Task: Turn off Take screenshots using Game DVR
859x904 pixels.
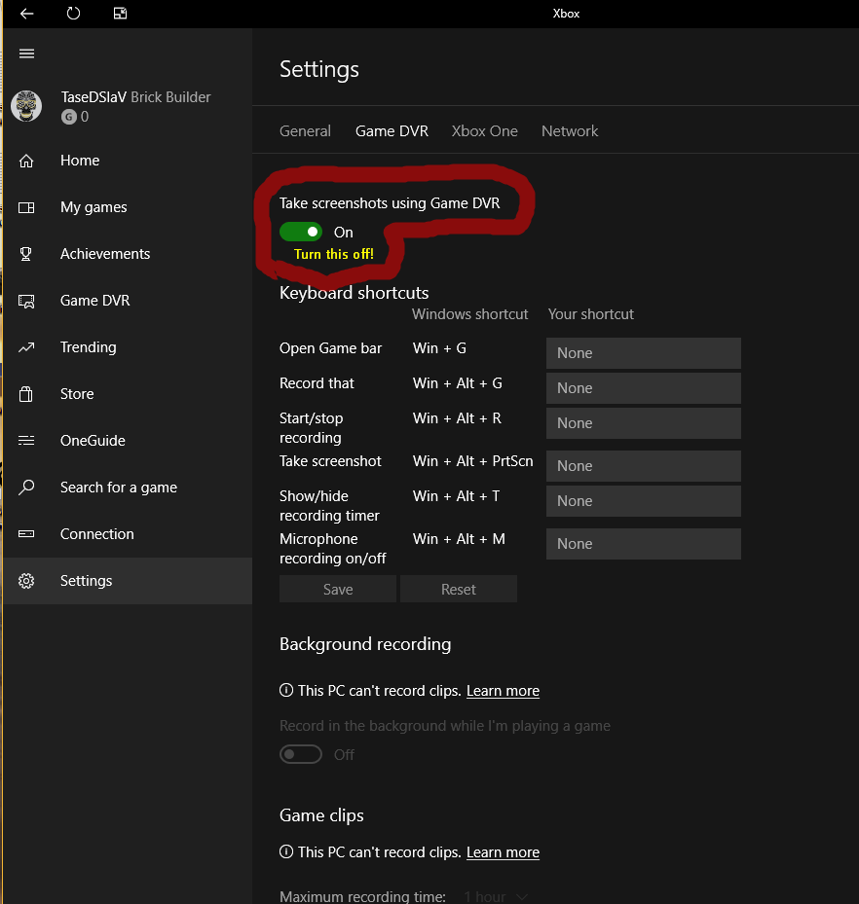Action: tap(301, 233)
